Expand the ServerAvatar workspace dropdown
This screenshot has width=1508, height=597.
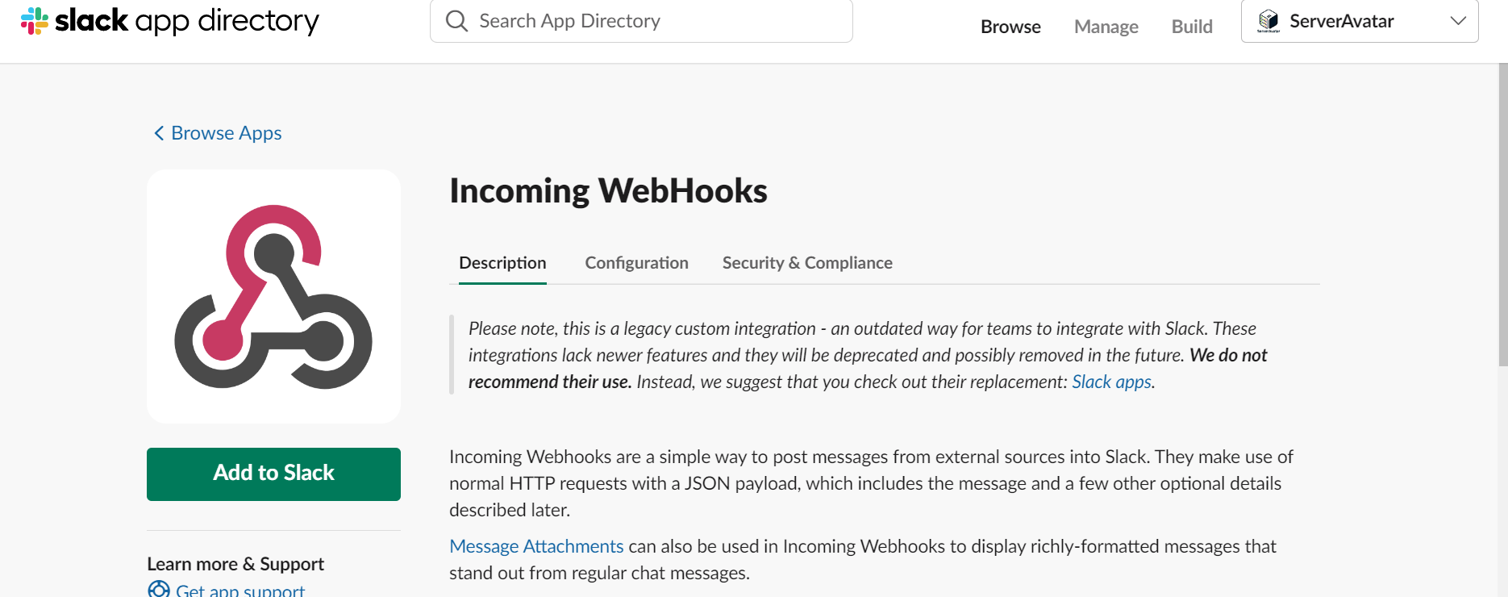pos(1359,21)
